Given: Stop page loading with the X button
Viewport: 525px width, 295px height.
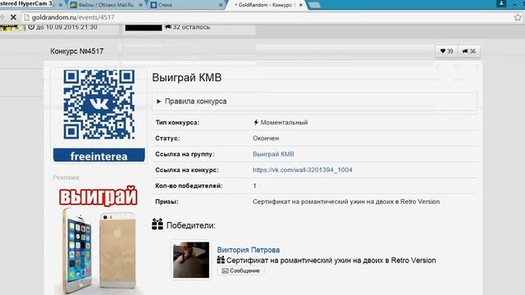Looking at the screenshot, I should click(x=13, y=17).
